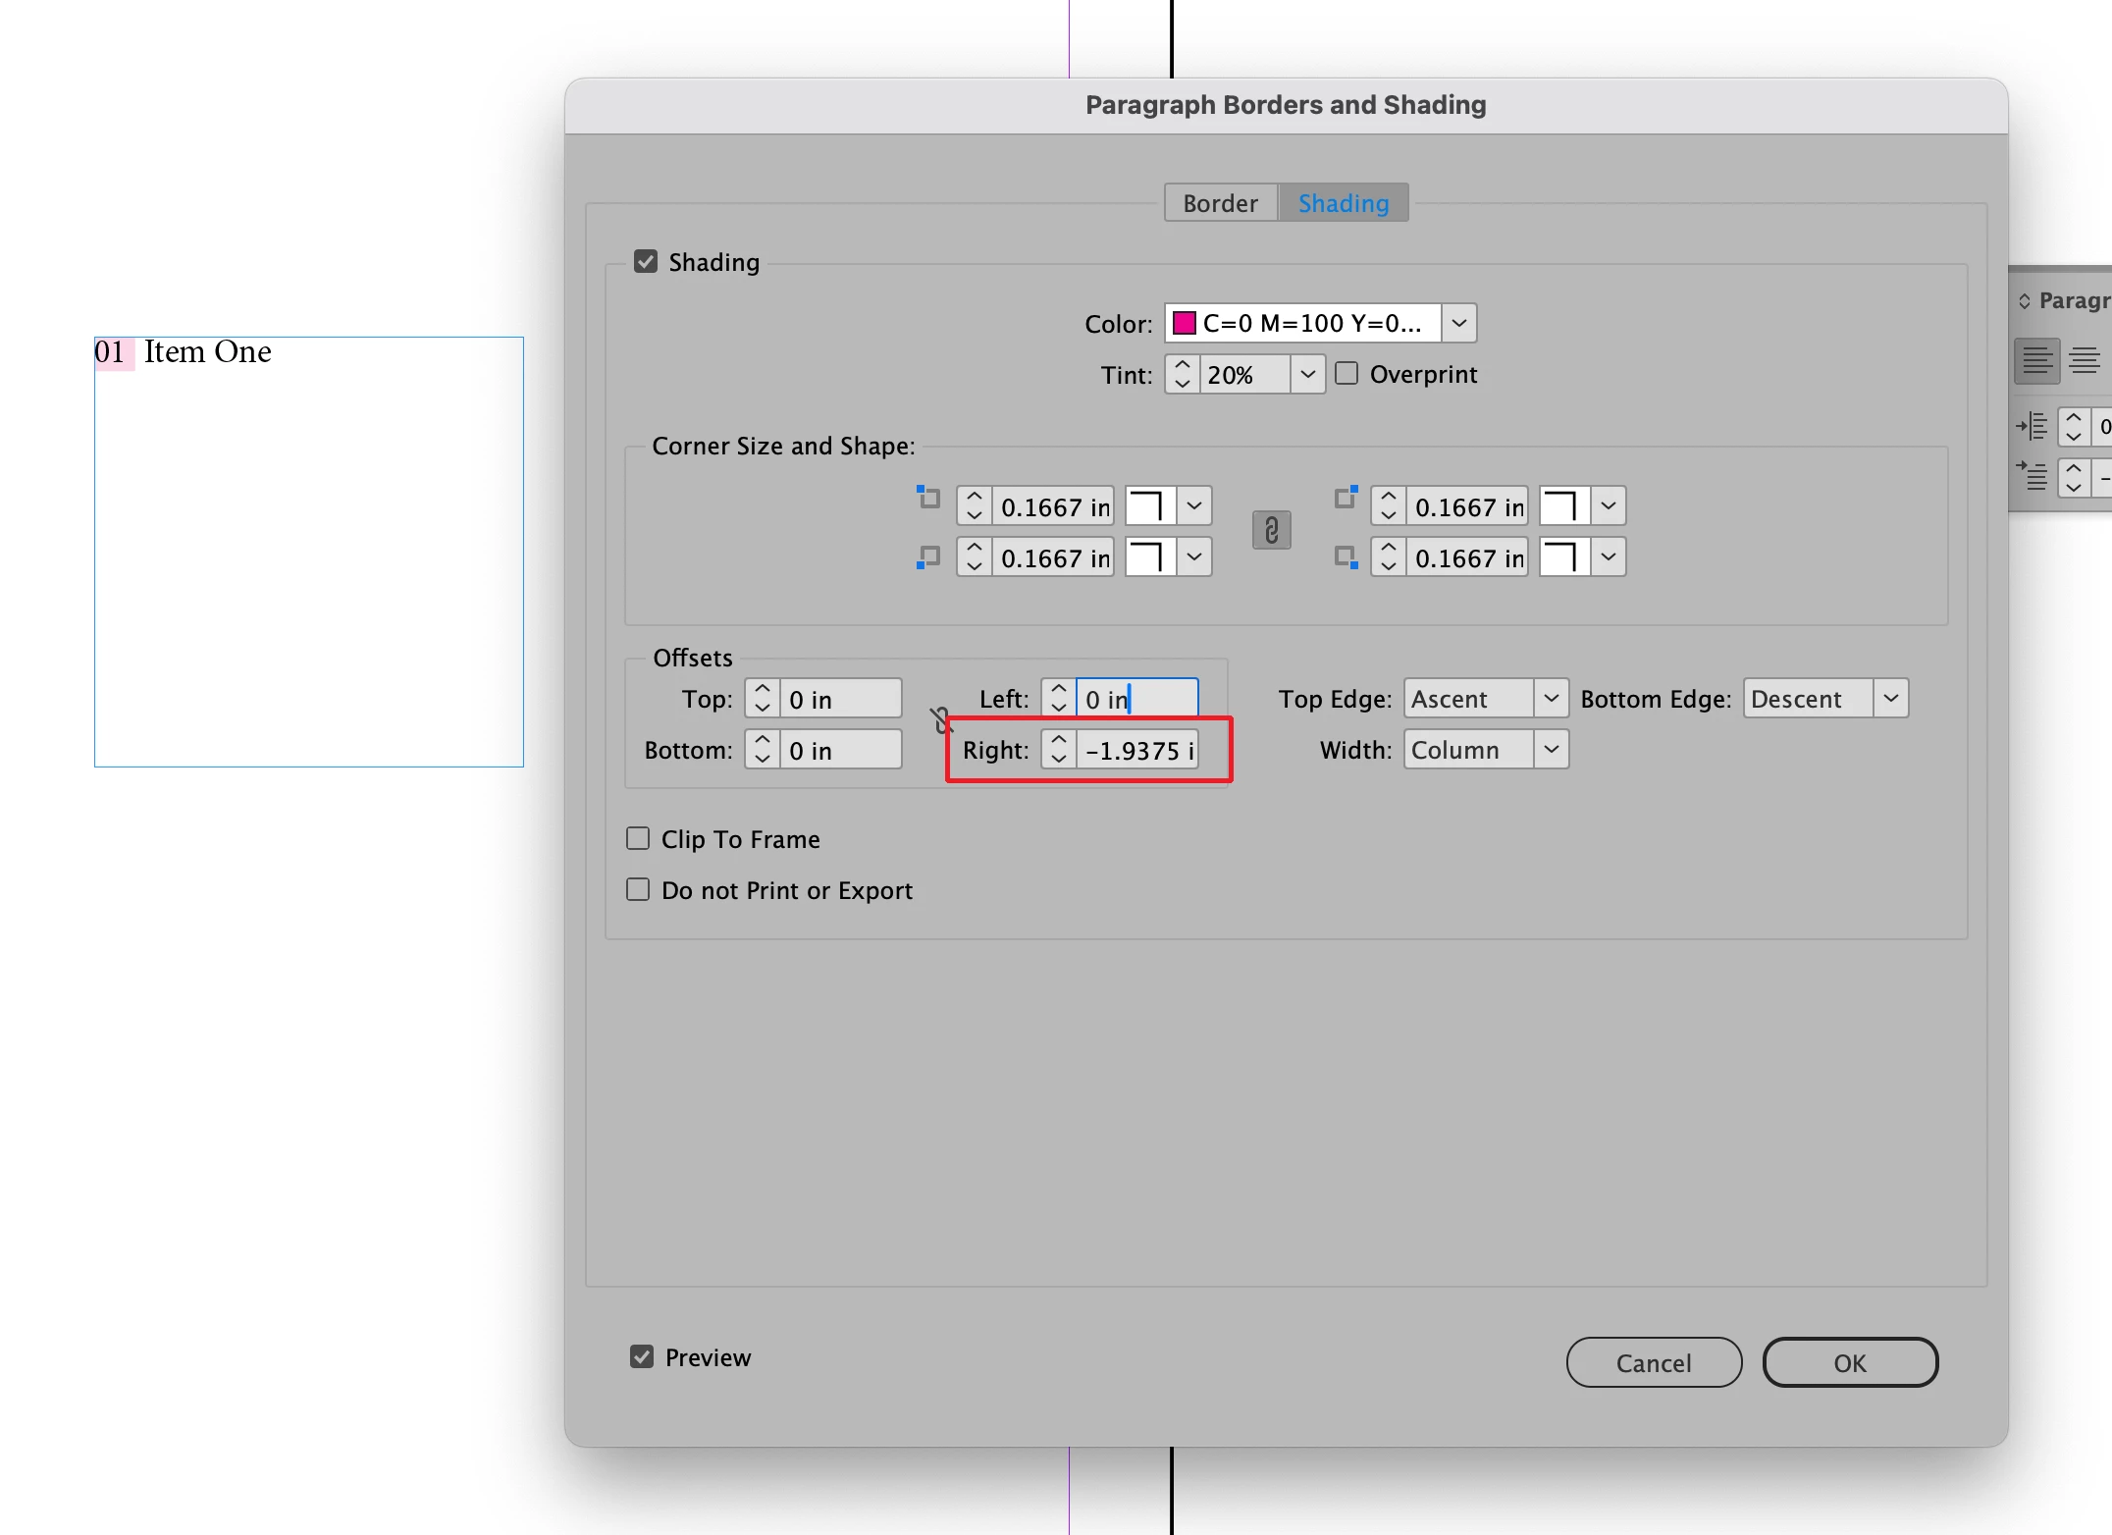Click the corner size link chain icon
This screenshot has width=2112, height=1535.
[x=1271, y=531]
